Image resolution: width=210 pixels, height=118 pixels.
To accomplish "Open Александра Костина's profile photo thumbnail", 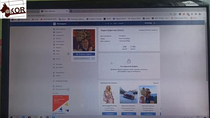I will (109, 95).
